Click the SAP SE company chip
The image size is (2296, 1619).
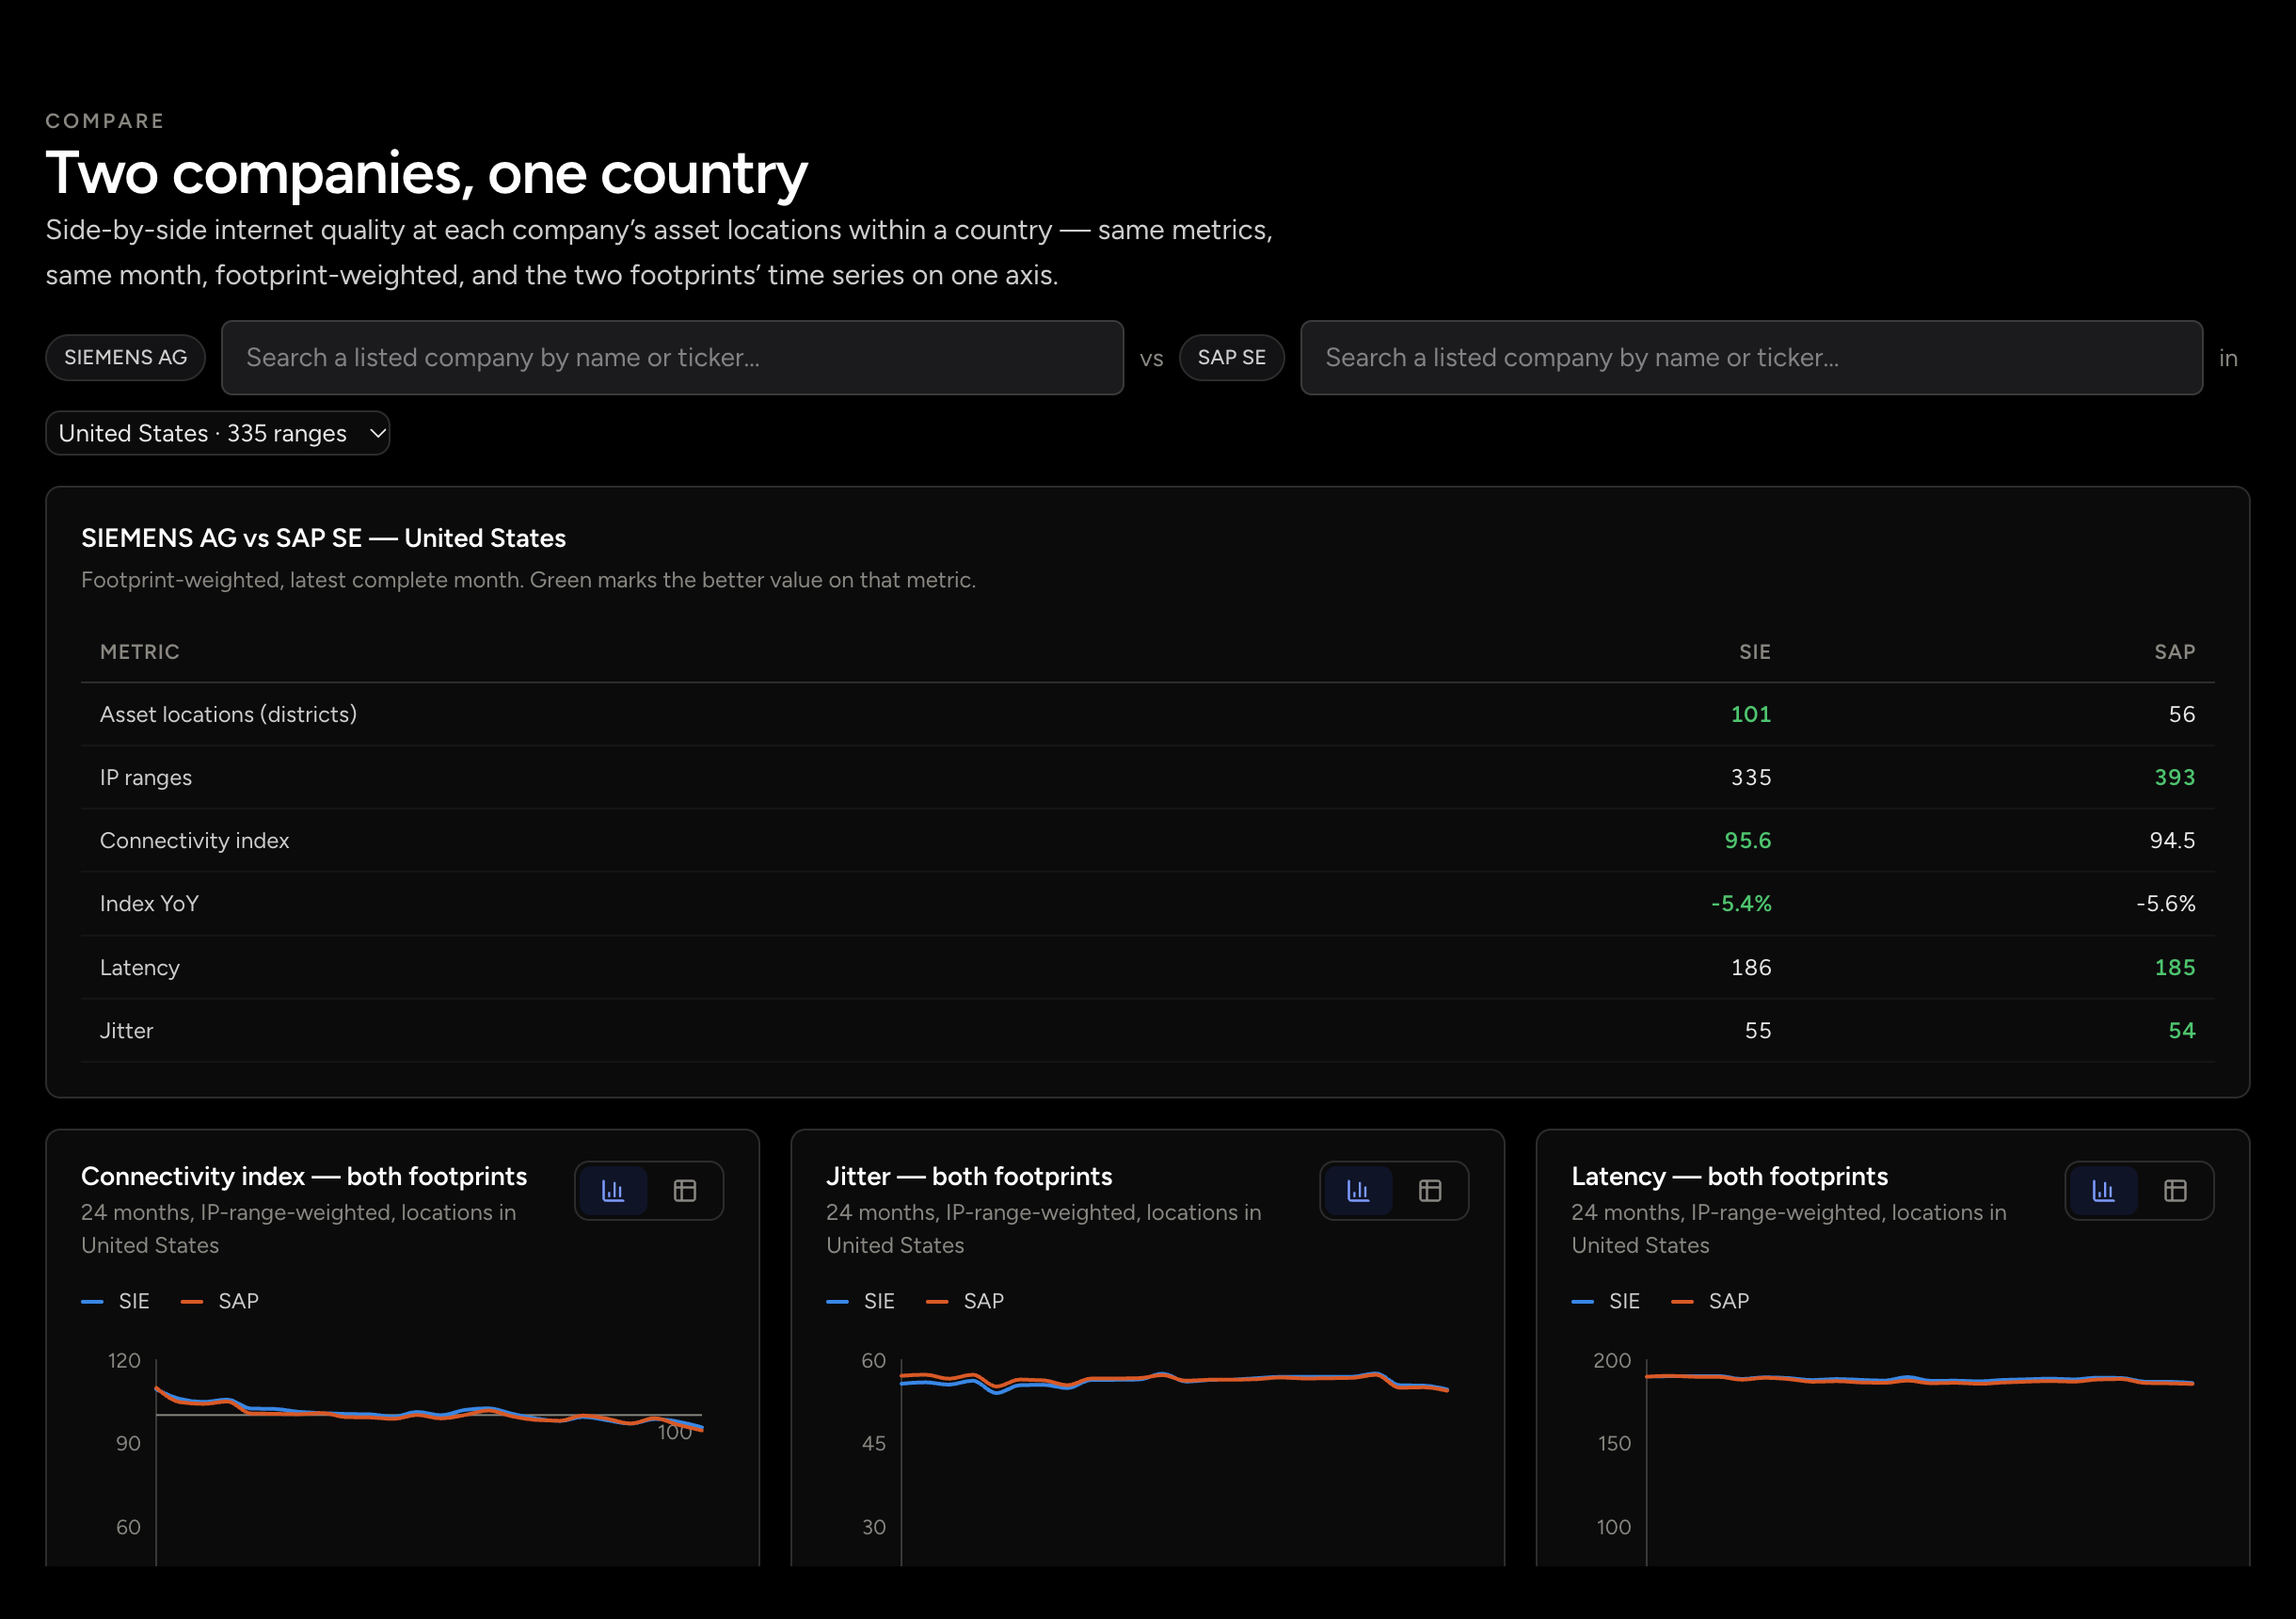tap(1232, 358)
